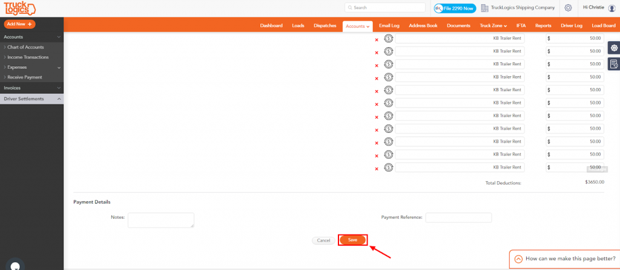Open the Email Log tab

point(389,25)
